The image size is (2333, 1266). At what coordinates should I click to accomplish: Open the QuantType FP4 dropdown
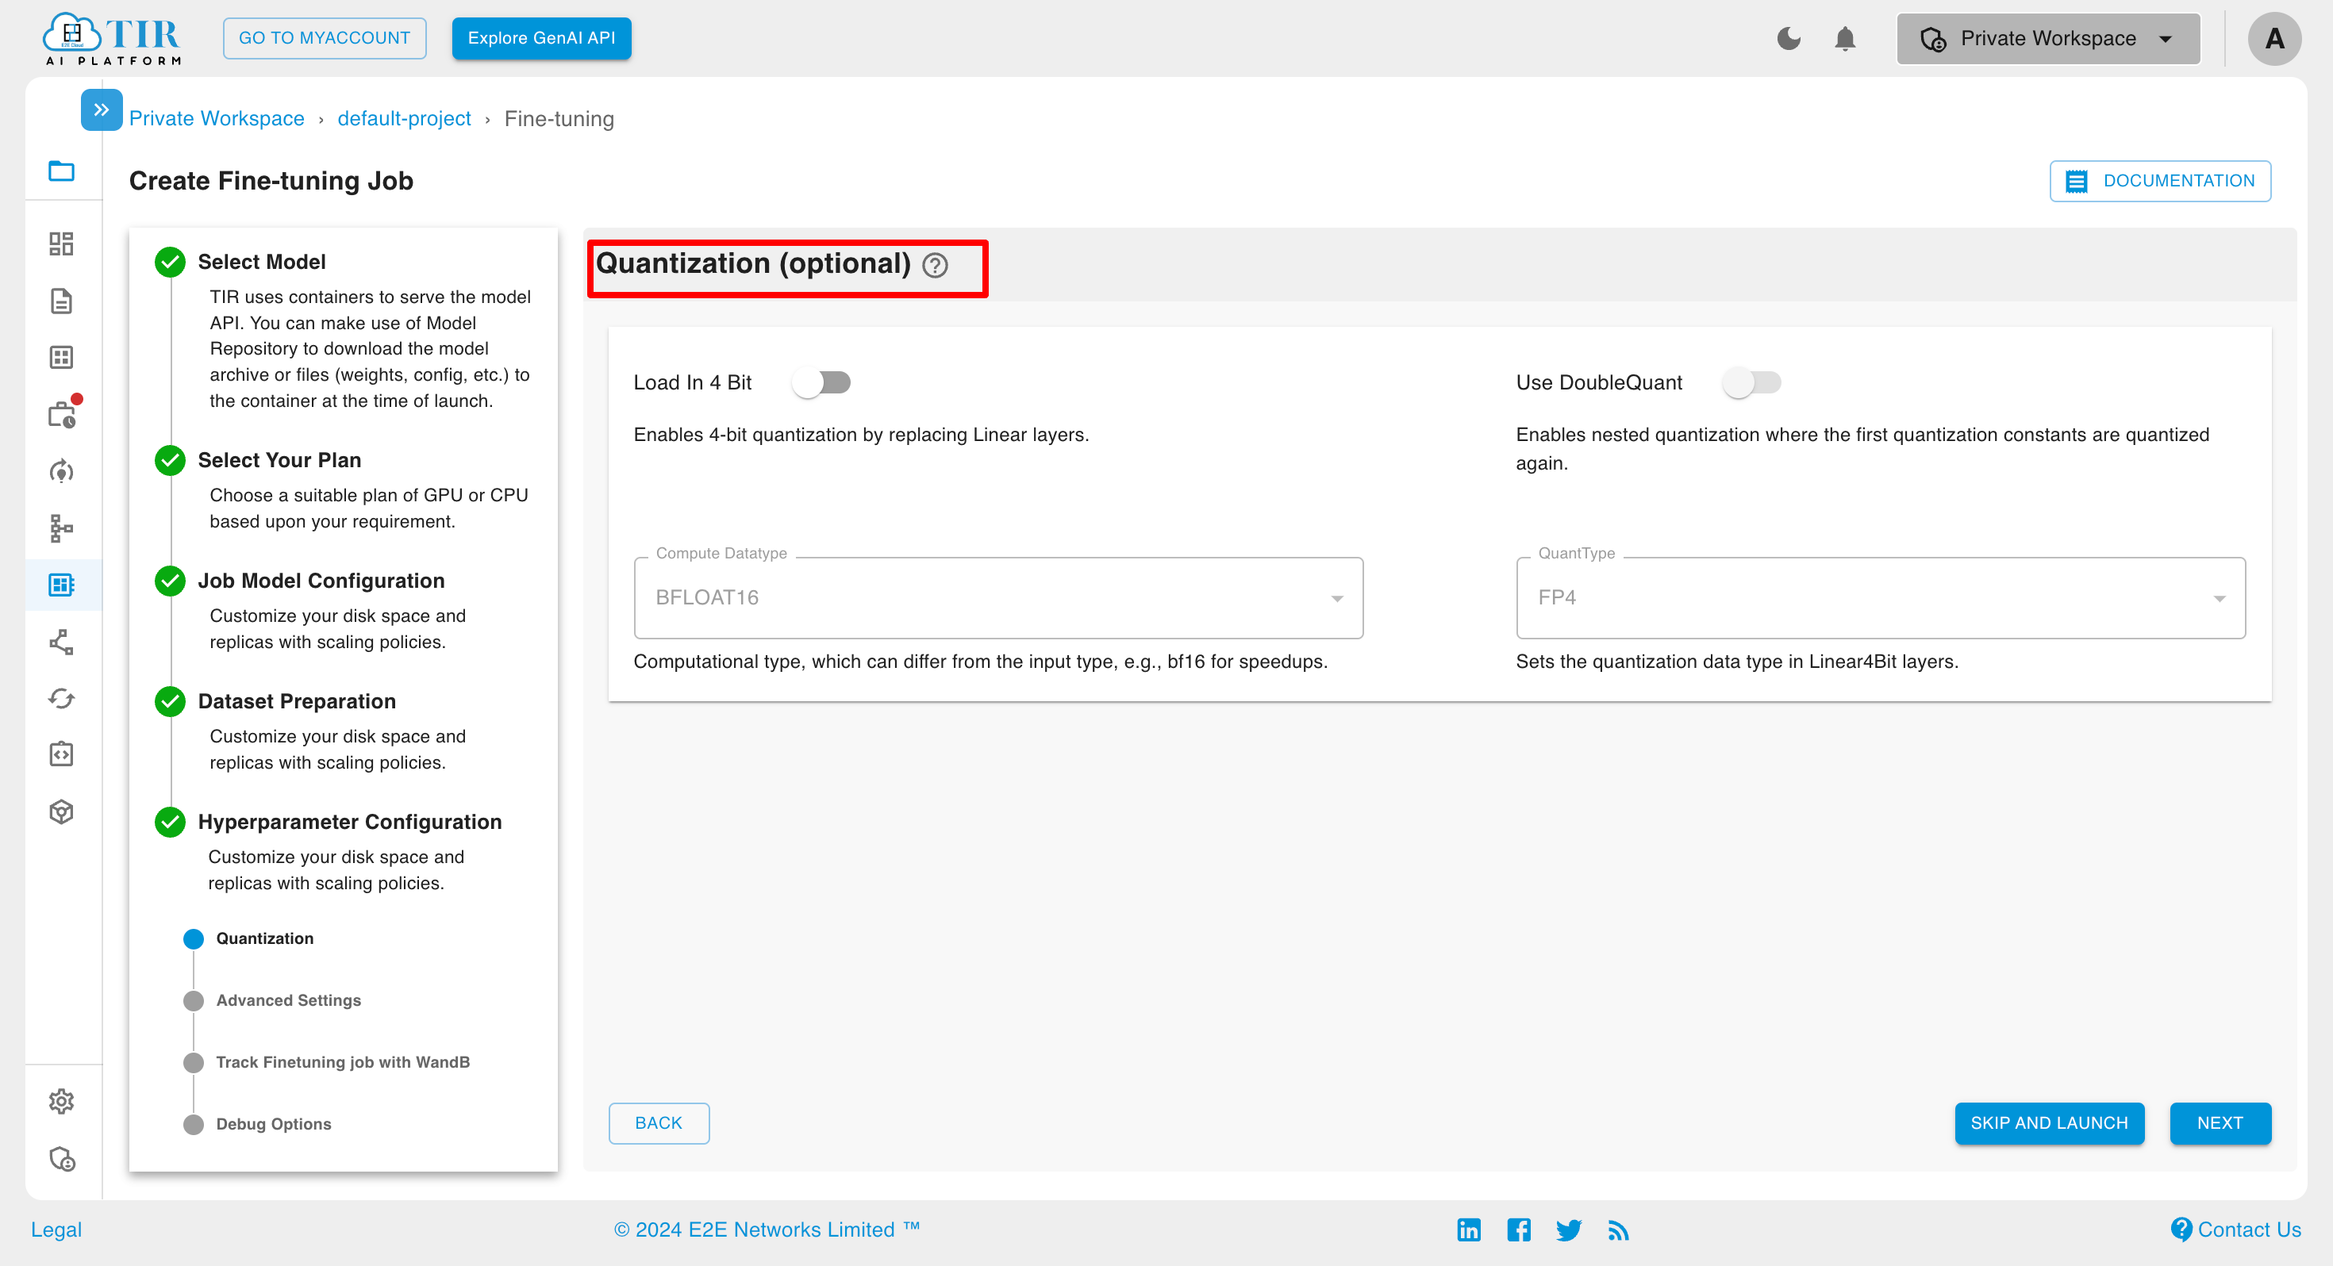tap(1880, 597)
